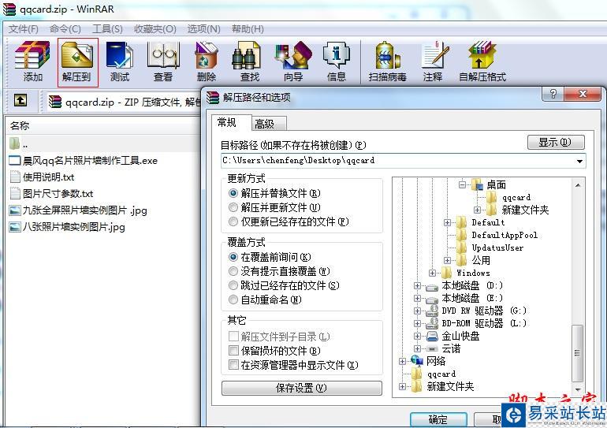Select 晨风qq名片照片墙制作工具.exe file

tap(84, 160)
